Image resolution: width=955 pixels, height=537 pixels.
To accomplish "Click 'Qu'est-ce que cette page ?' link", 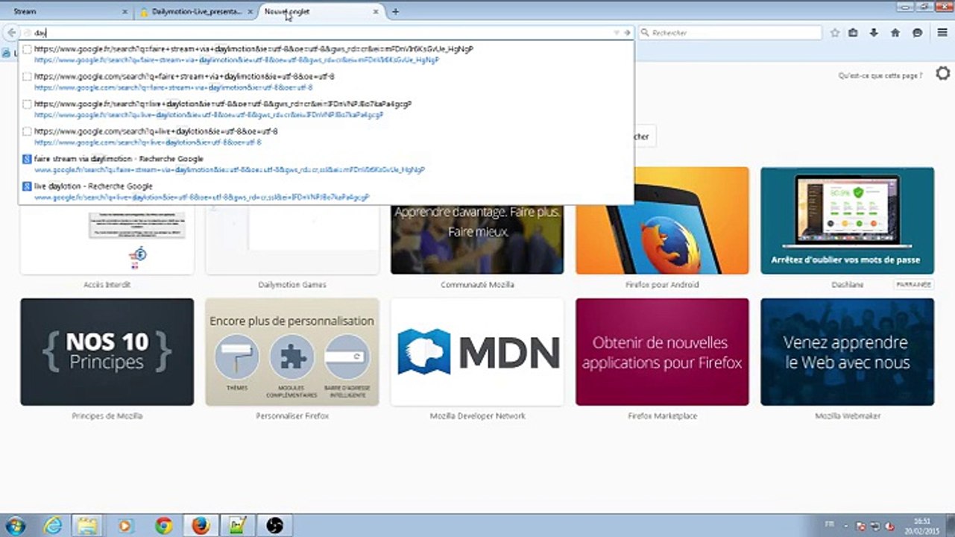I will point(880,75).
